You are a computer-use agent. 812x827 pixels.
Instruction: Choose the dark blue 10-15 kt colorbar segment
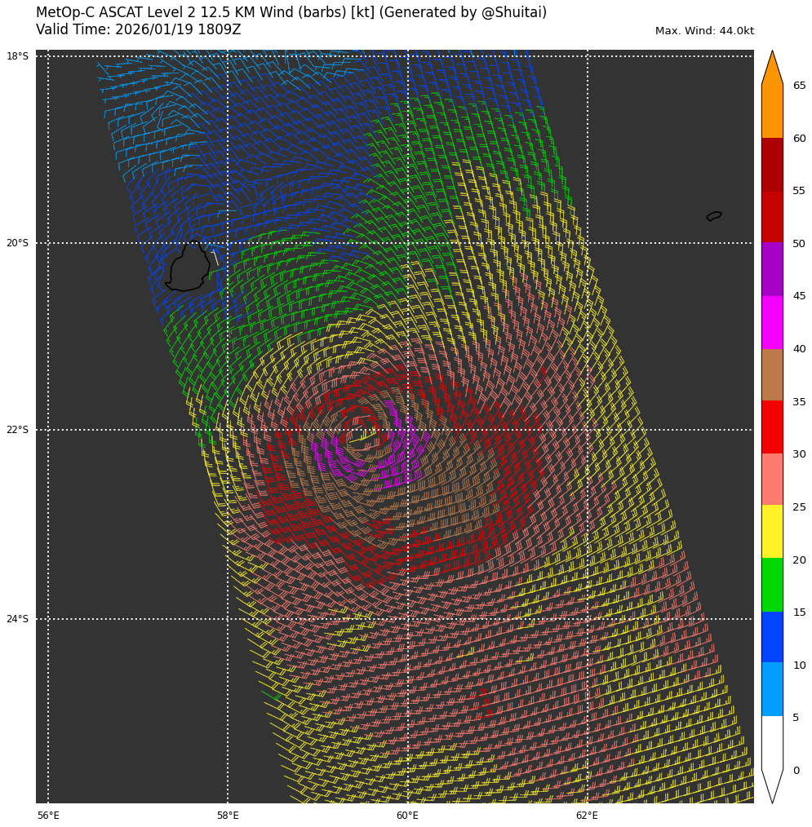coord(772,637)
